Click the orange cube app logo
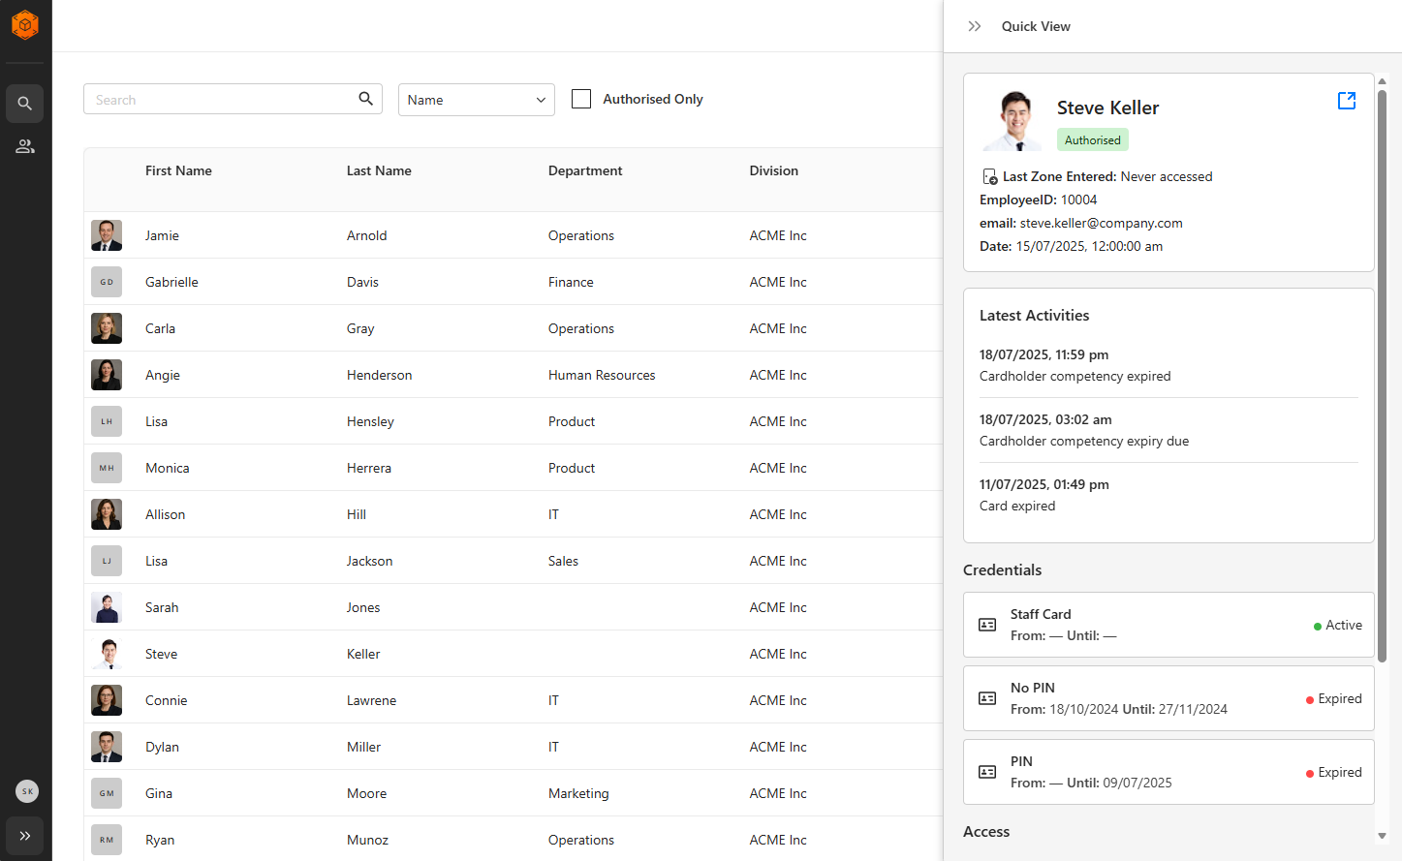Screen dimensions: 1402x861 click(x=25, y=25)
